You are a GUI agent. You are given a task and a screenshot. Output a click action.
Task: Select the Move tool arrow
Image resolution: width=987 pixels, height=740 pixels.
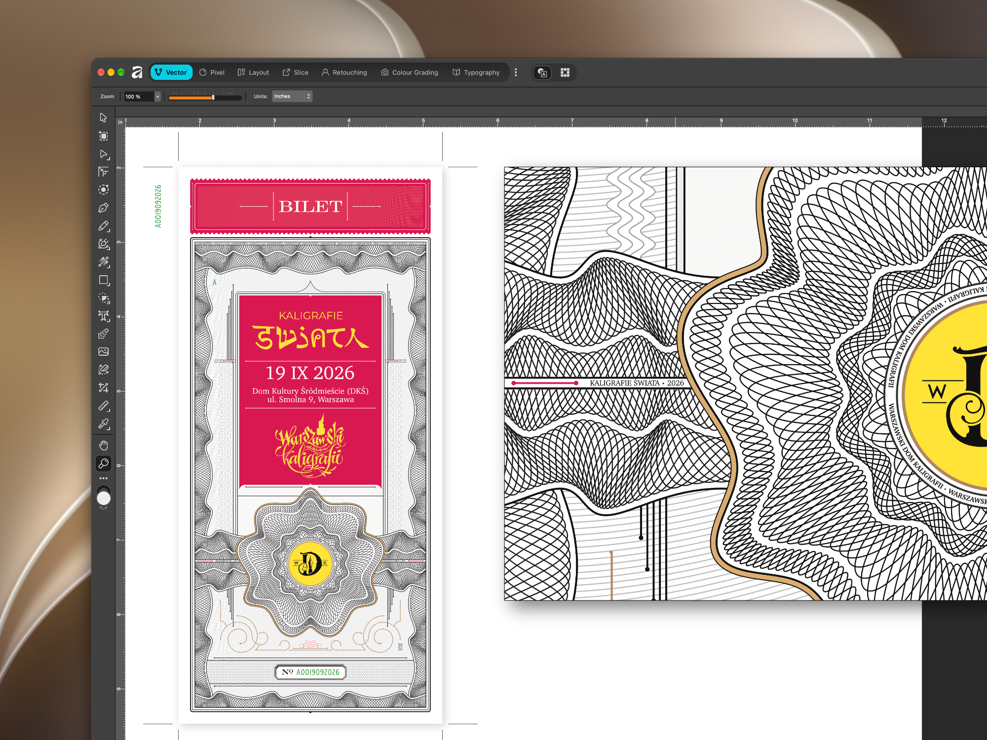tap(103, 117)
